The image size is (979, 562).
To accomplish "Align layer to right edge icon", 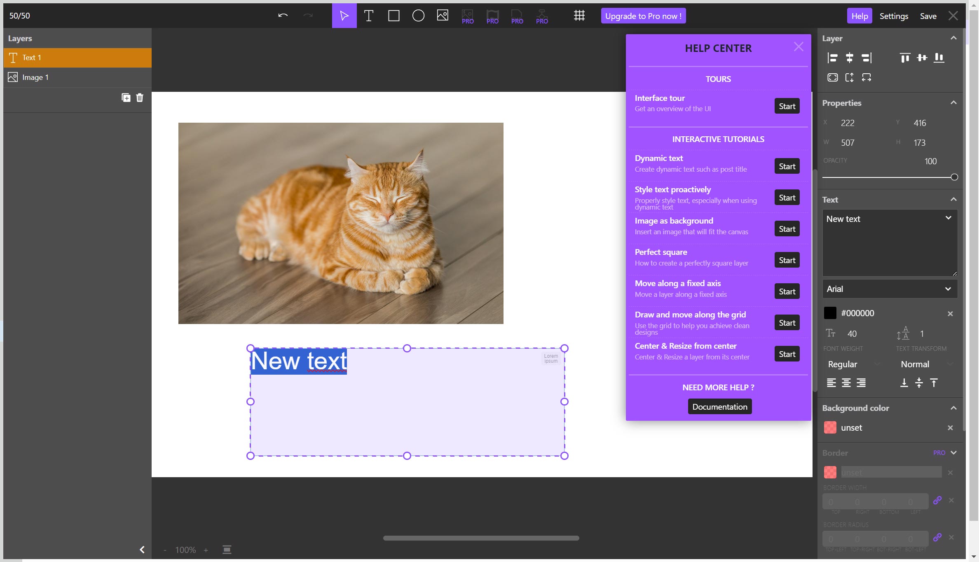I will 867,58.
